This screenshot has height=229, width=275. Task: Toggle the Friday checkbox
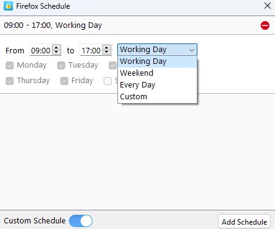tap(64, 81)
